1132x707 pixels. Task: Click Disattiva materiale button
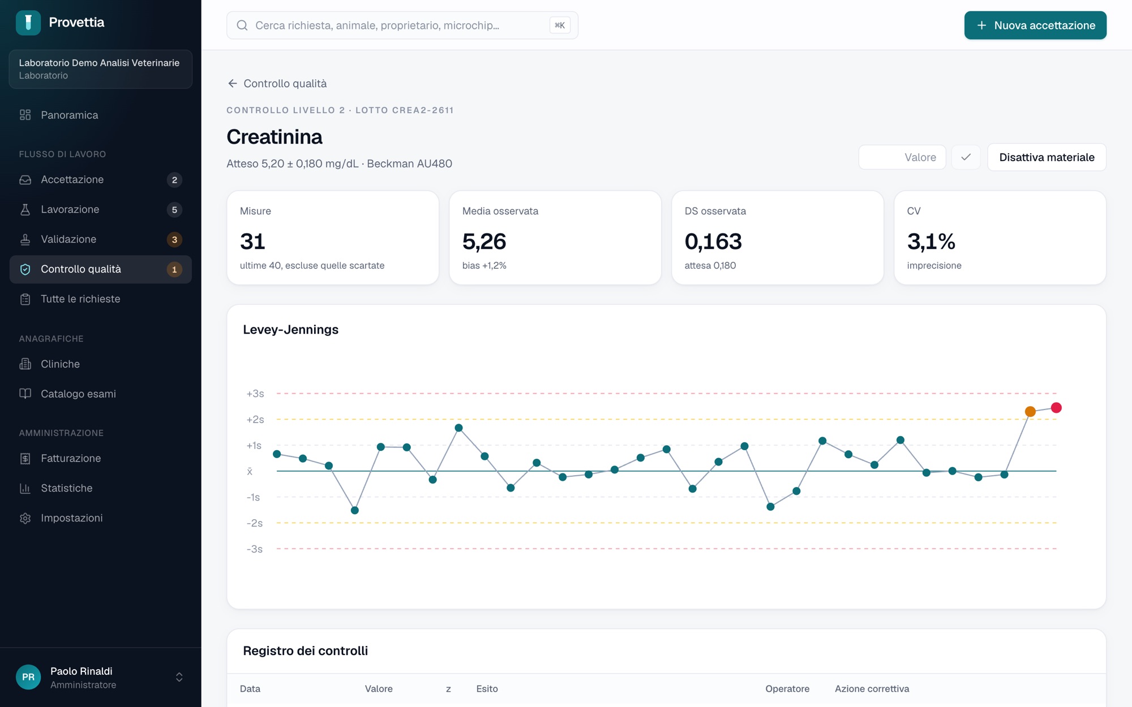coord(1047,157)
